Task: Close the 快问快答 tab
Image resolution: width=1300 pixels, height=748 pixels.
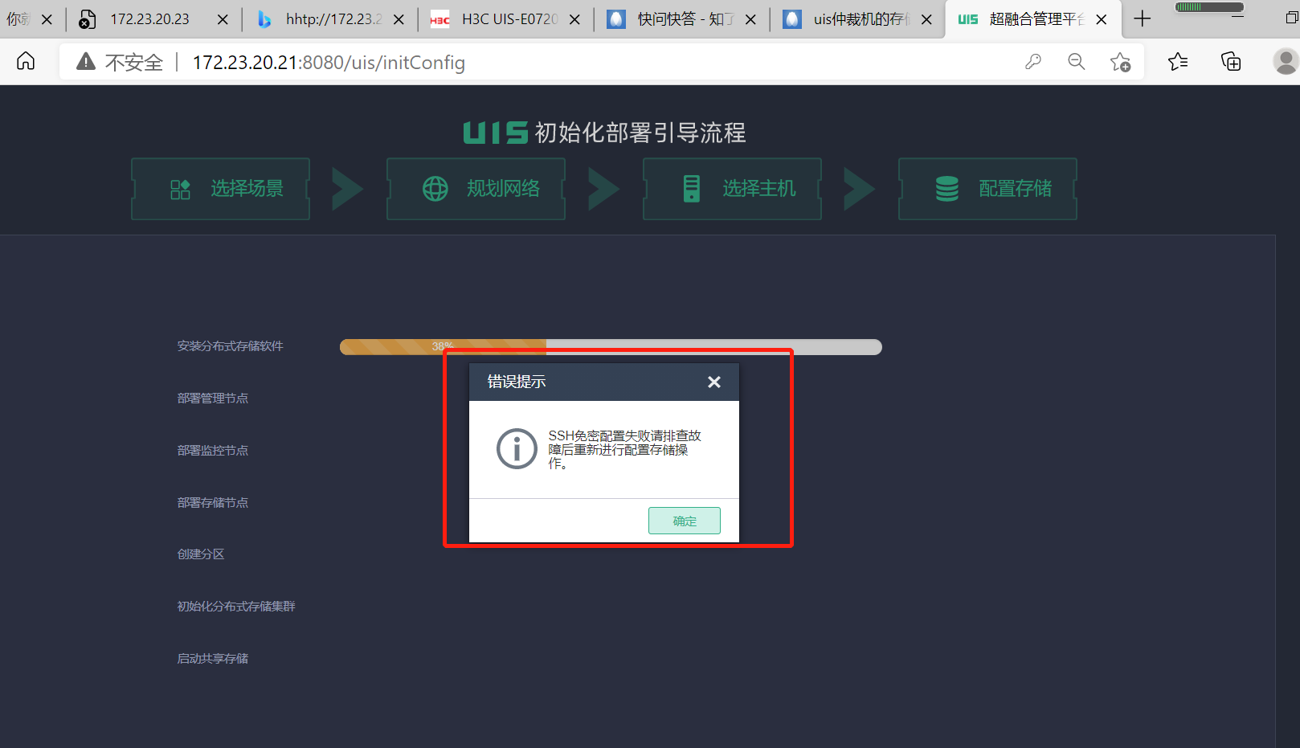Action: coord(750,19)
